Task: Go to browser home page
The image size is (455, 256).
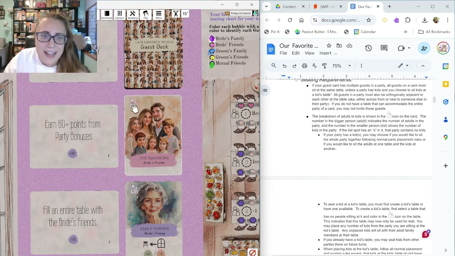Action: 301,20
